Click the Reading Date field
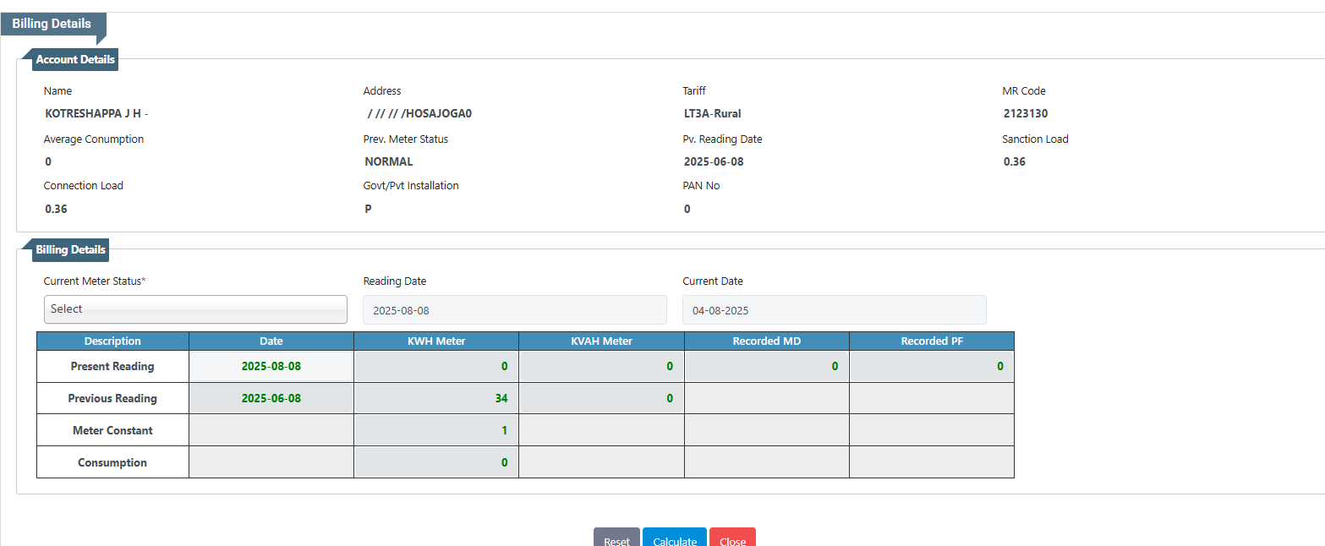 point(514,310)
